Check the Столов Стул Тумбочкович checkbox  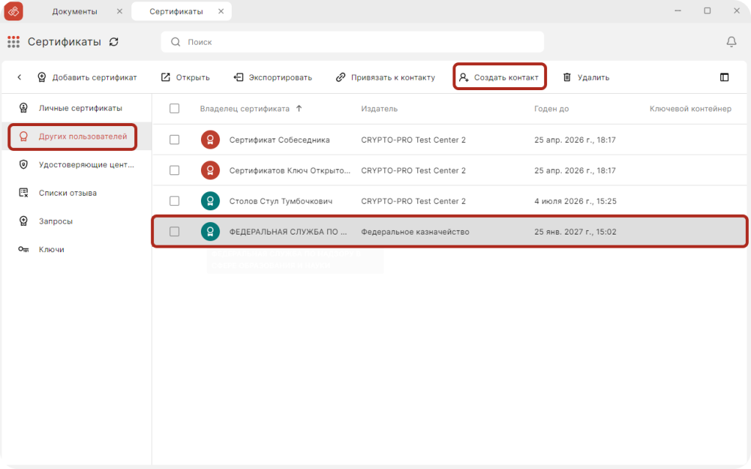pyautogui.click(x=175, y=201)
